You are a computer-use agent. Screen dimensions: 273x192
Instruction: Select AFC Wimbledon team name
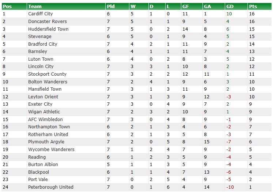point(45,119)
